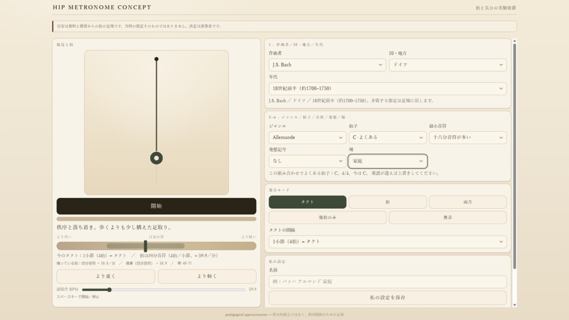This screenshot has height=320, width=569.
Task: Click 私の設定を保存 button
Action: tap(387, 298)
